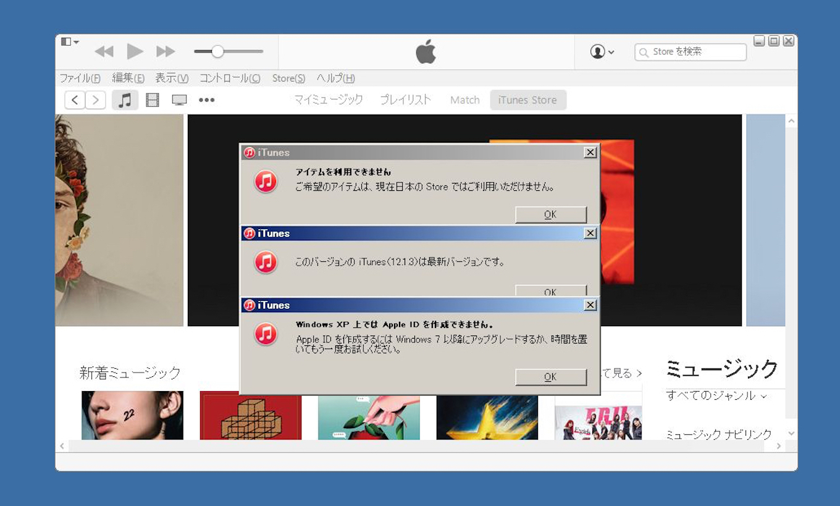Switch to the マイミュージック tab
The width and height of the screenshot is (840, 506).
click(x=329, y=100)
